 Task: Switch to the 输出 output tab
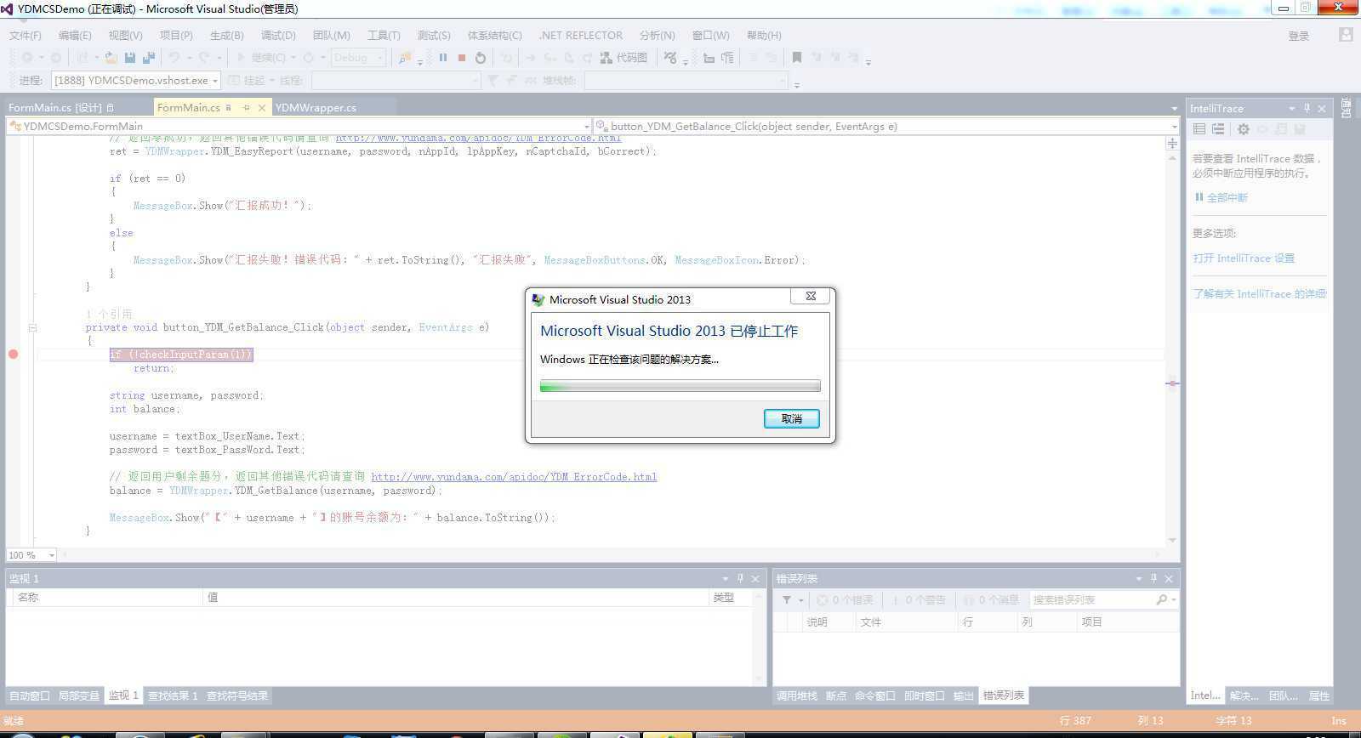963,696
